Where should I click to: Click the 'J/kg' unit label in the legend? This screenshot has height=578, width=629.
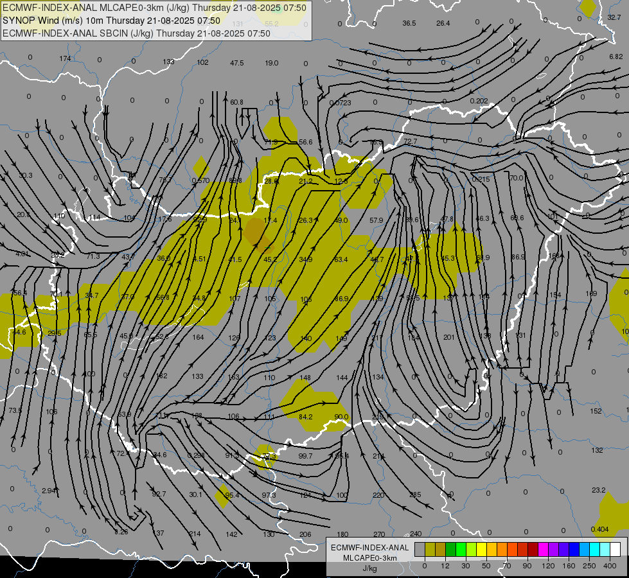[x=369, y=568]
